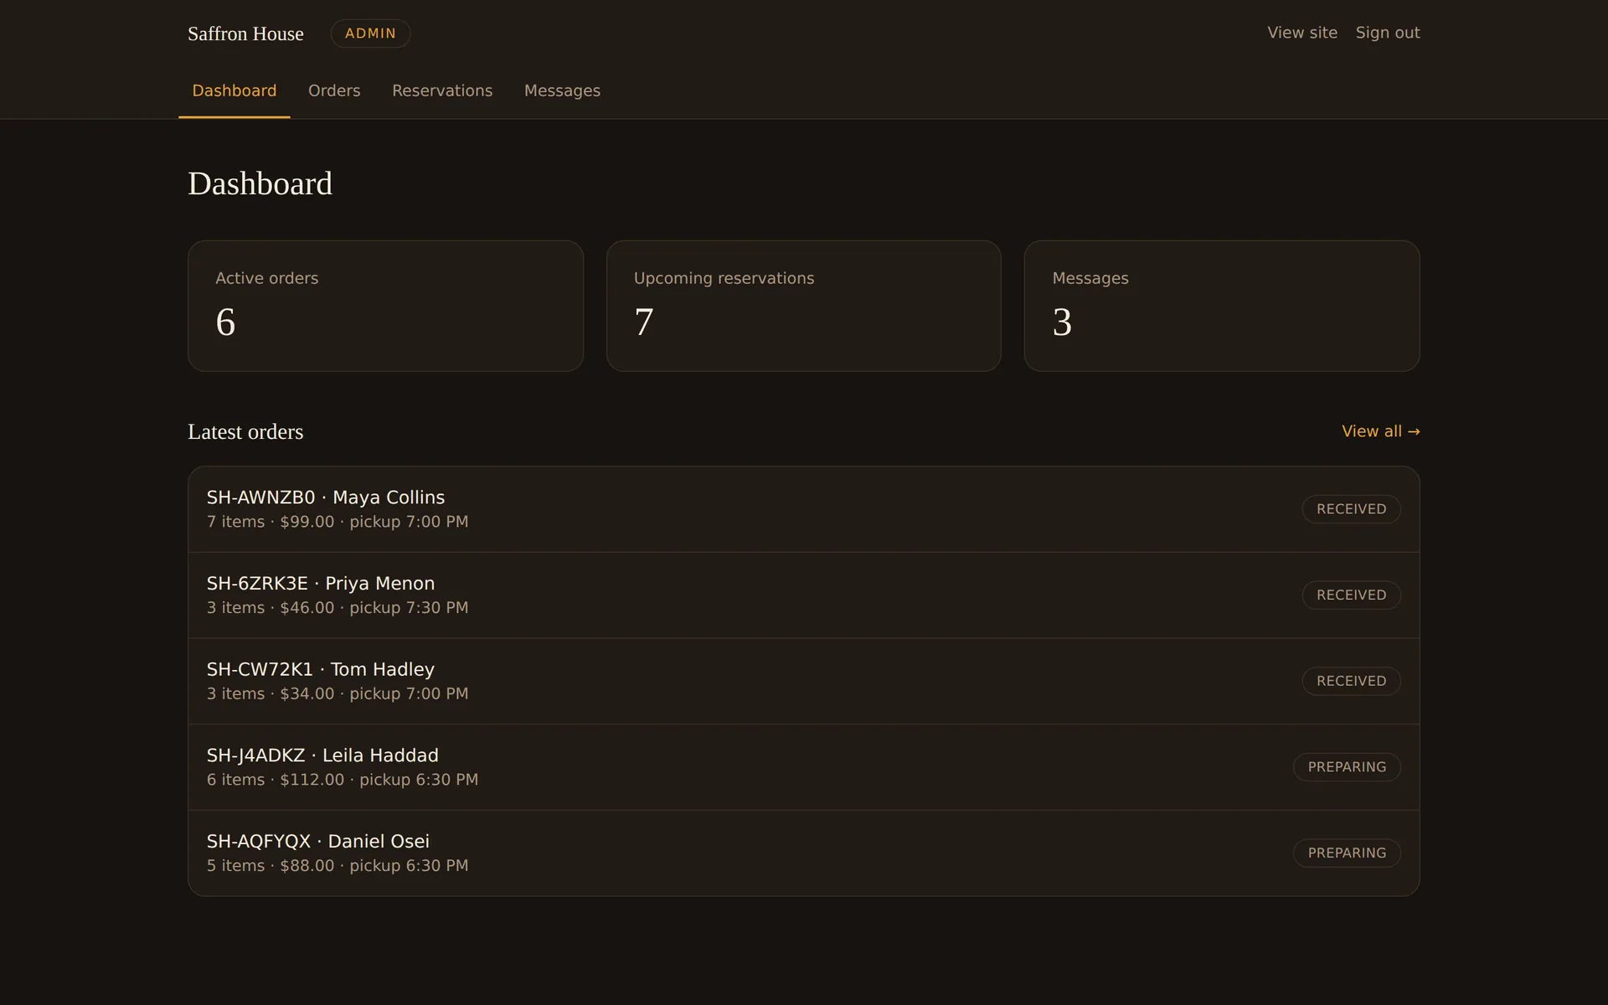
Task: Click the upcoming reservations count 7
Action: (x=643, y=322)
